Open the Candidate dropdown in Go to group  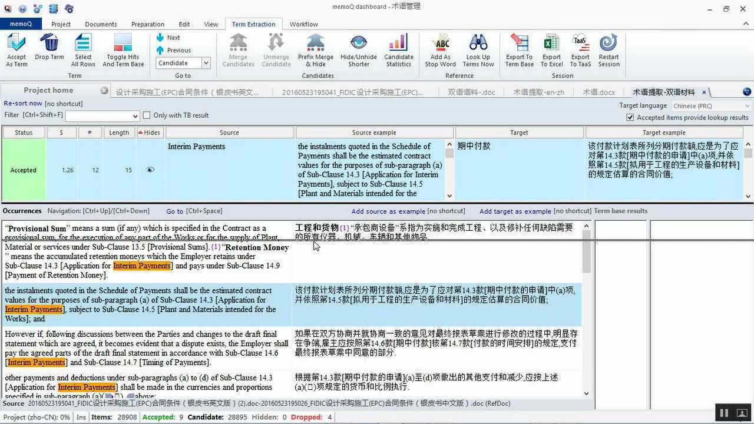tap(205, 62)
